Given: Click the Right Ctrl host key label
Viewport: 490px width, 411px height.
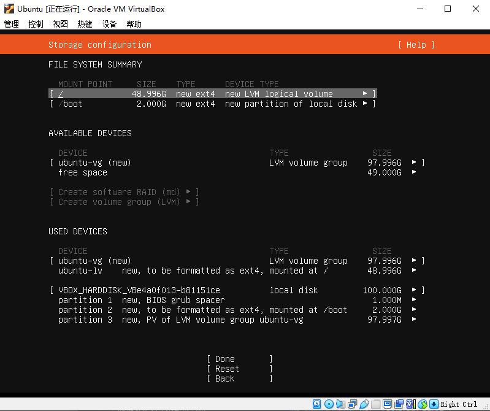Looking at the screenshot, I should 459,404.
